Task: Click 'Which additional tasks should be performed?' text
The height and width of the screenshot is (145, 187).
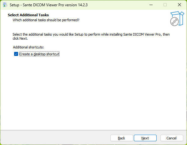Action: (x=46, y=20)
